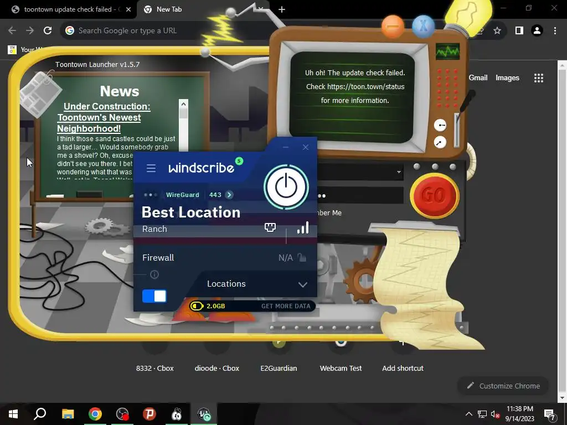Image resolution: width=567 pixels, height=425 pixels.
Task: Open the Chrome three-dot menu
Action: click(555, 31)
